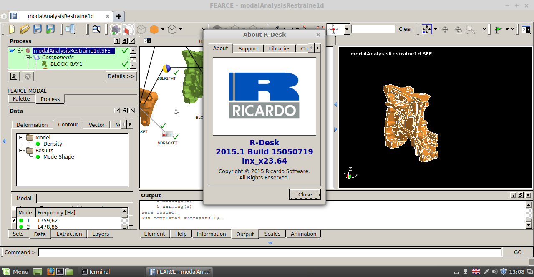Image resolution: width=534 pixels, height=277 pixels.
Task: Open the outlined cube dropdown arrow
Action: tap(181, 29)
